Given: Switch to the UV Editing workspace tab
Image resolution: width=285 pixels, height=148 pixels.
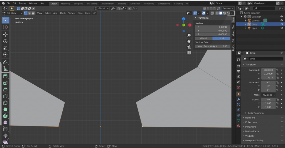Looking at the screenshot, I should 92,4.
